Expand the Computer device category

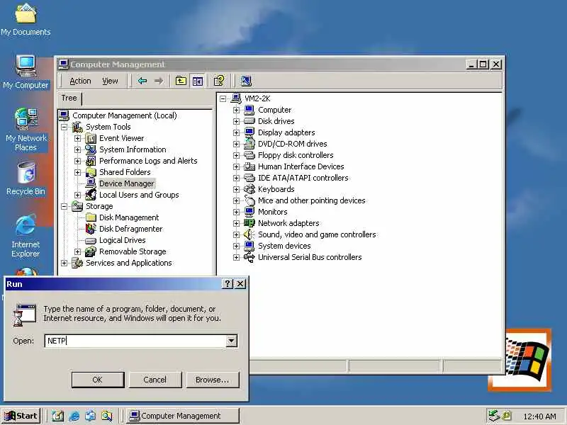(236, 110)
